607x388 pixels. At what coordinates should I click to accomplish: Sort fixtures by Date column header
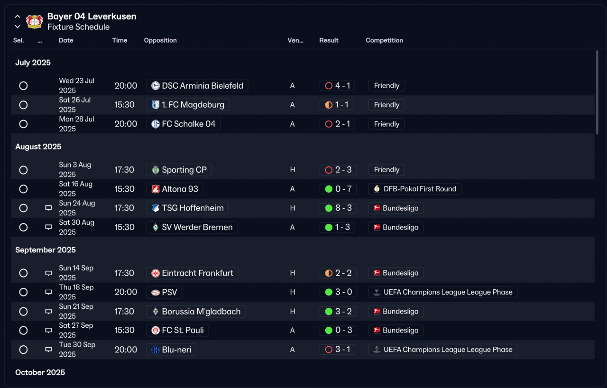click(x=66, y=40)
